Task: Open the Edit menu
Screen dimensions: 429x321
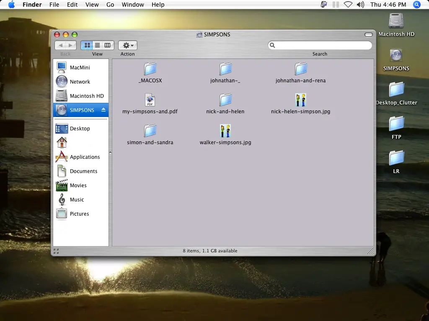Action: coord(72,5)
